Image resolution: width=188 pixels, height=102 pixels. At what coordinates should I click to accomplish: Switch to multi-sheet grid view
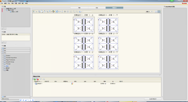coord(159,12)
